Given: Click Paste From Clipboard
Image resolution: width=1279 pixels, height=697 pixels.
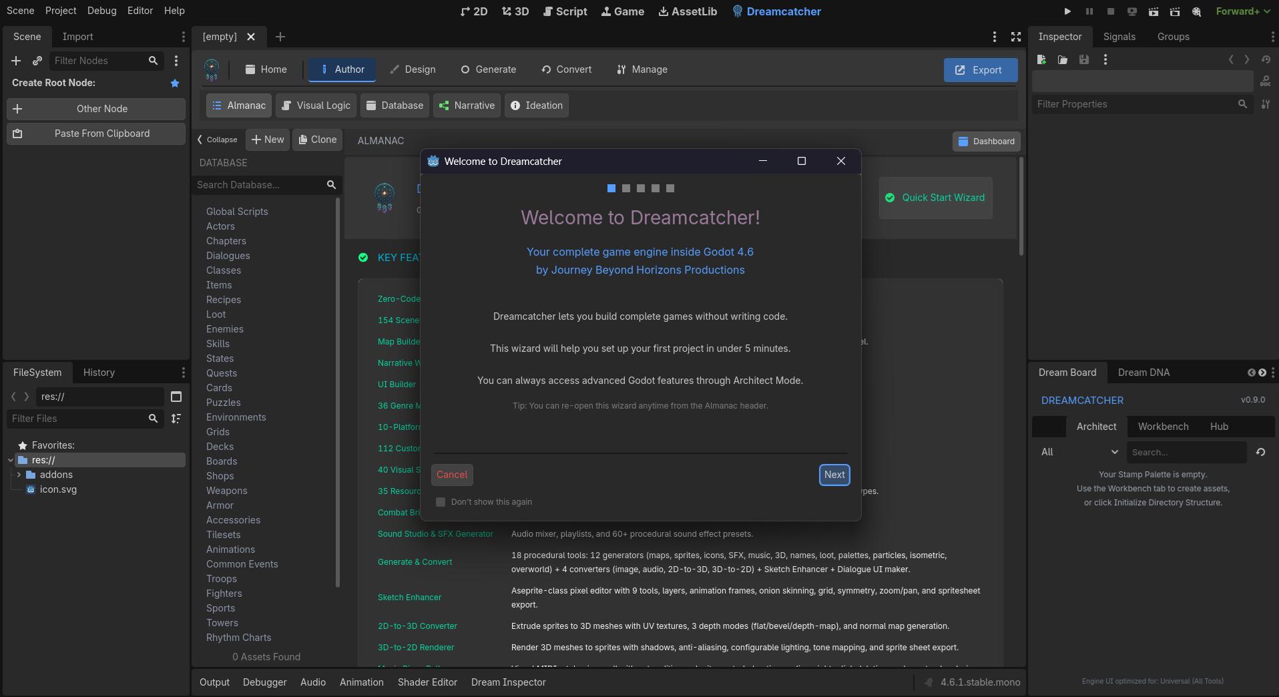Looking at the screenshot, I should (96, 134).
